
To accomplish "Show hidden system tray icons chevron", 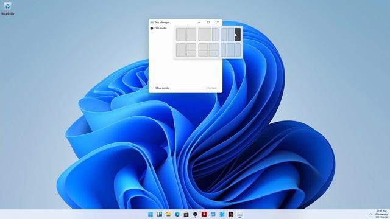I will point(371,214).
